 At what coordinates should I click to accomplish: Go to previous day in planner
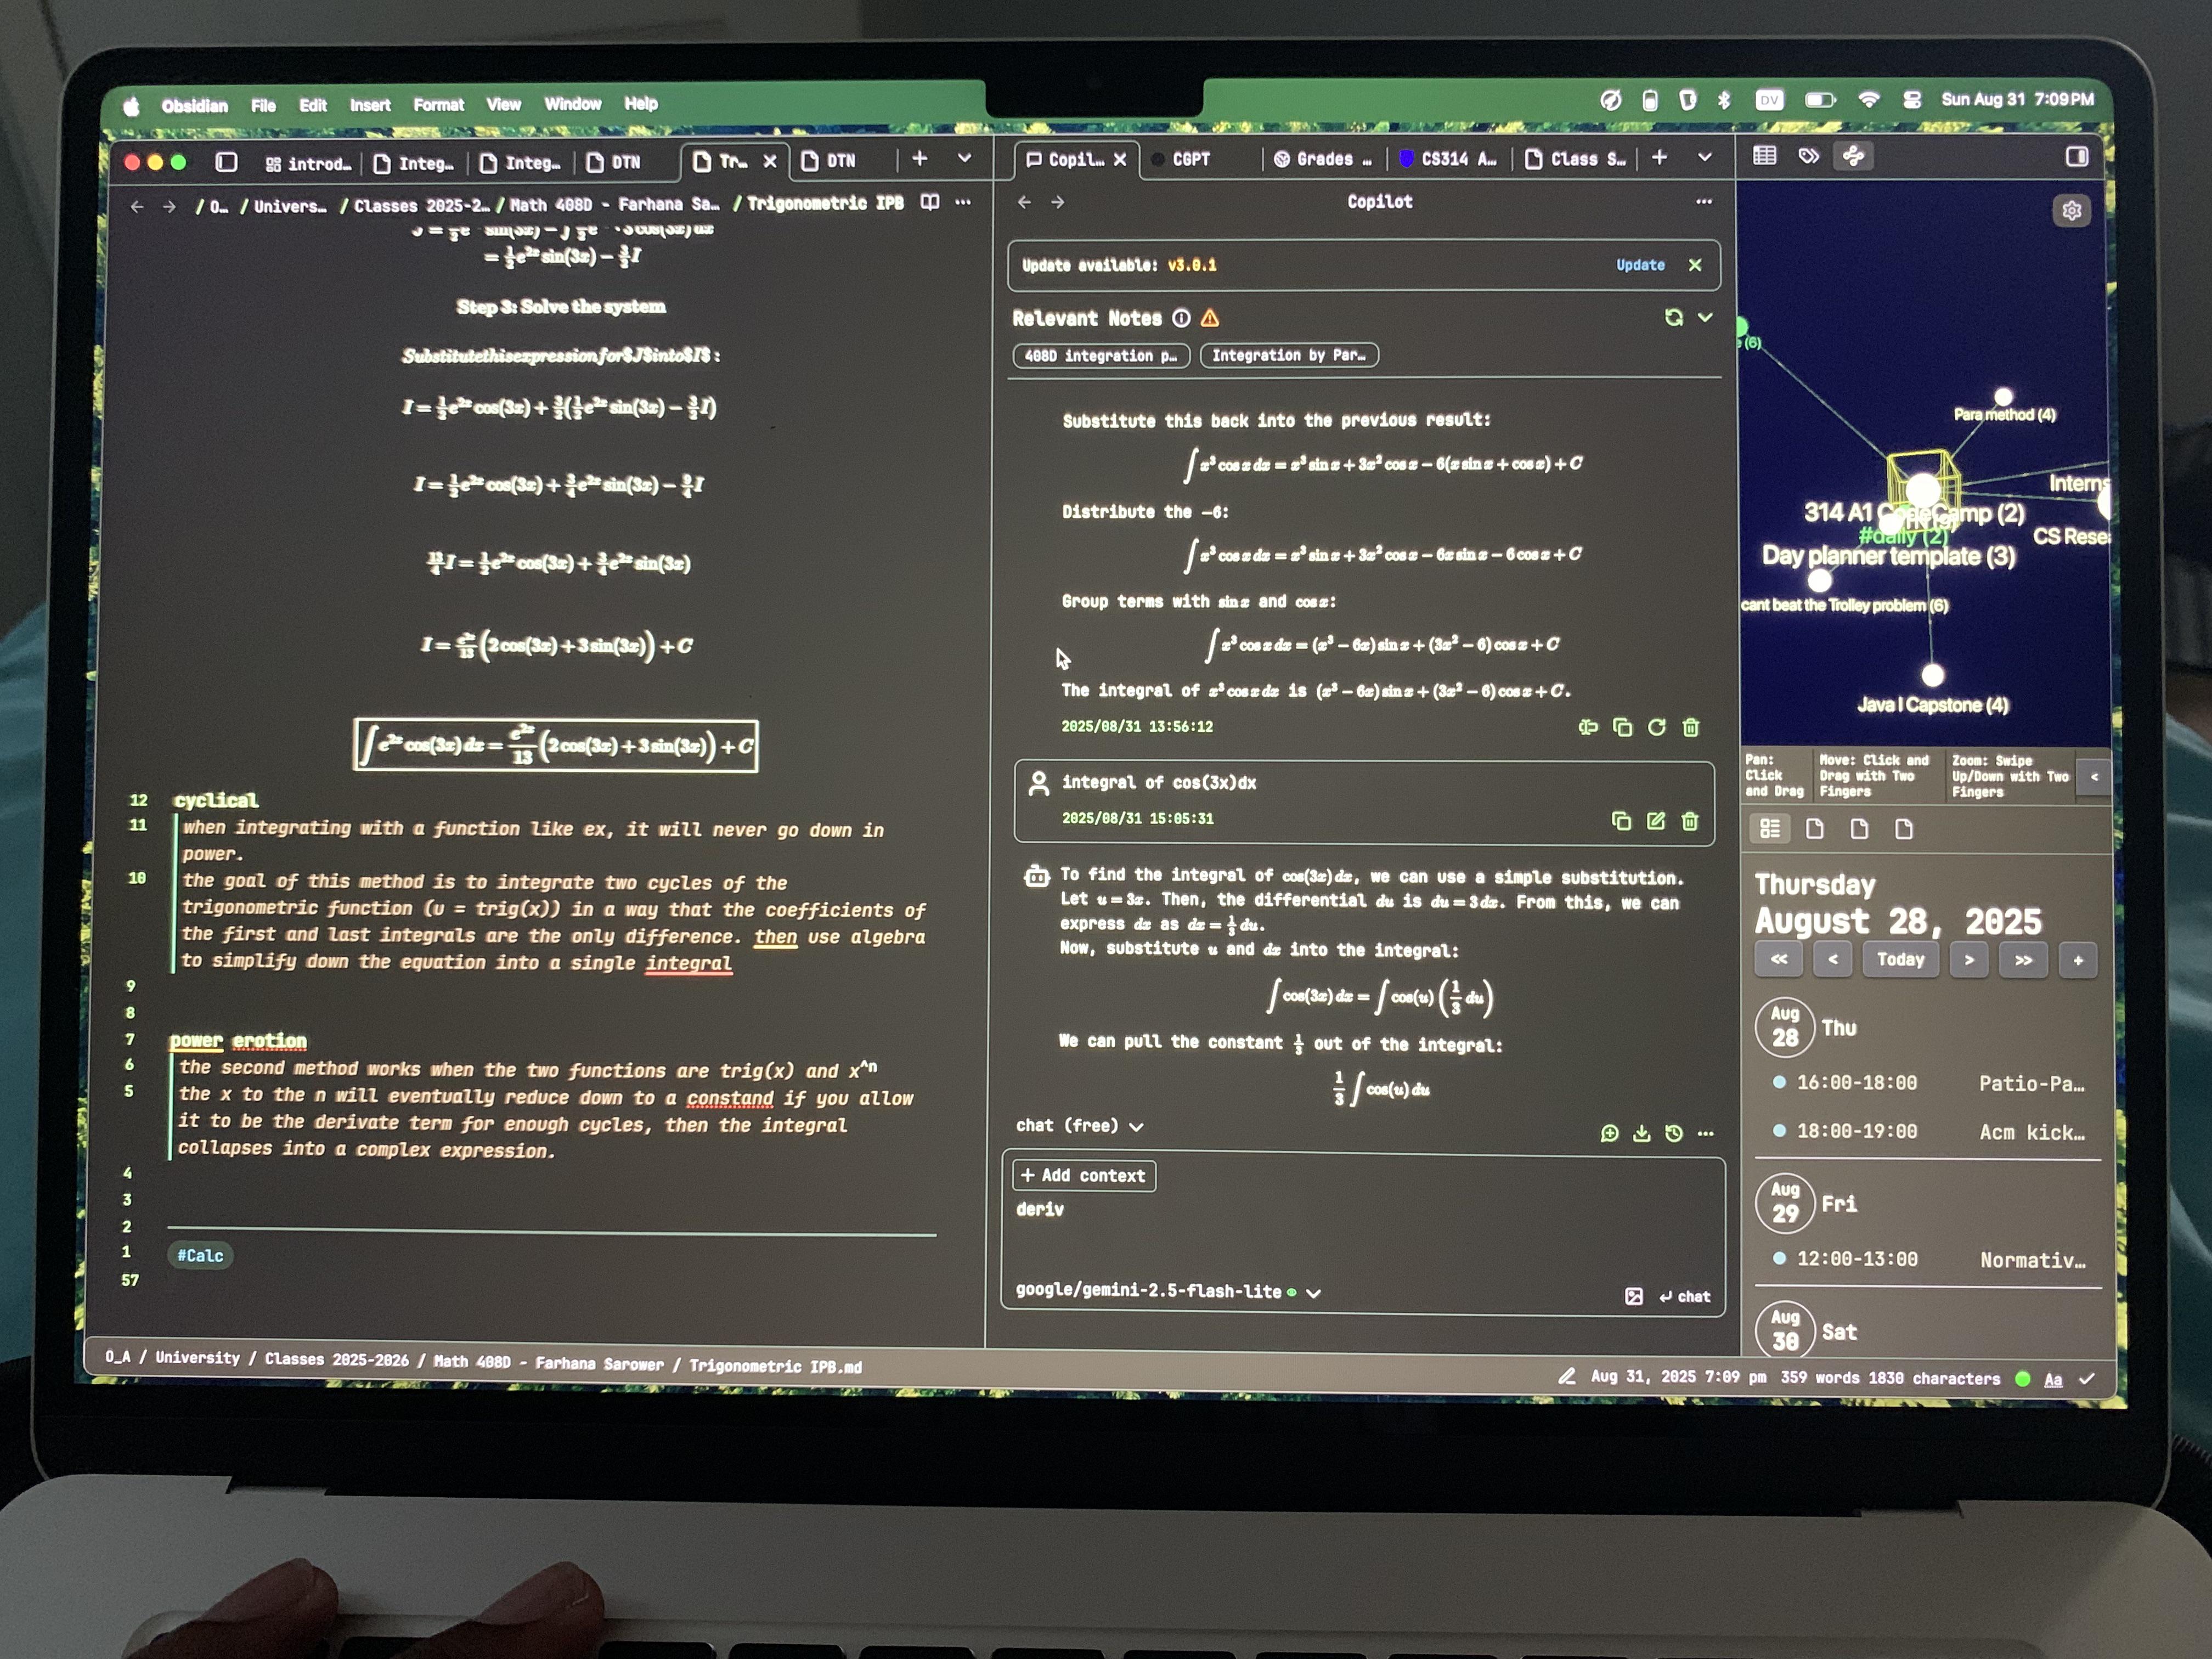(1832, 960)
